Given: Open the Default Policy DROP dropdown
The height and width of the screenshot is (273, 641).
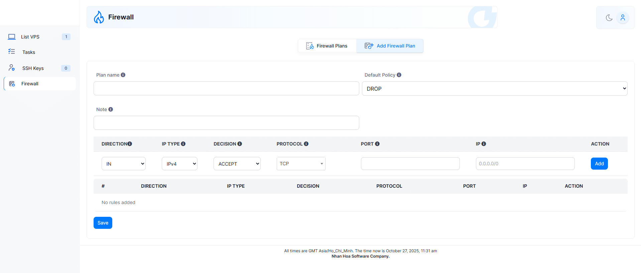Looking at the screenshot, I should tap(494, 89).
